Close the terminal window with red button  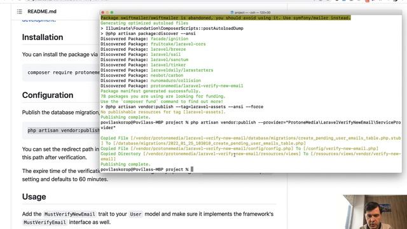click(103, 12)
